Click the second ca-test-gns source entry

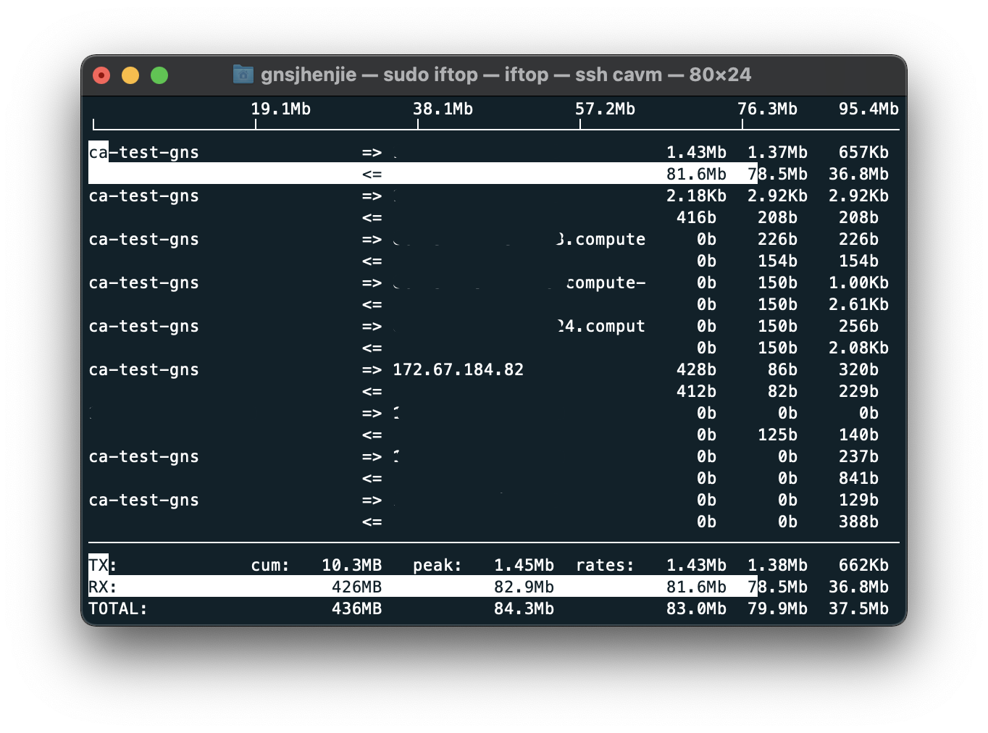point(143,196)
